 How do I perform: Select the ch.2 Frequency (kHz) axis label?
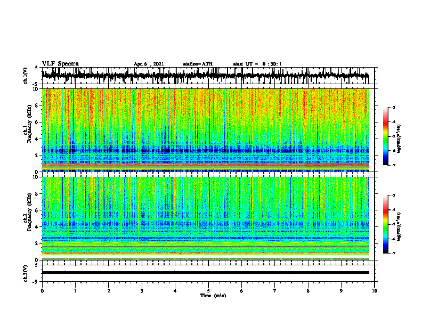(28, 212)
